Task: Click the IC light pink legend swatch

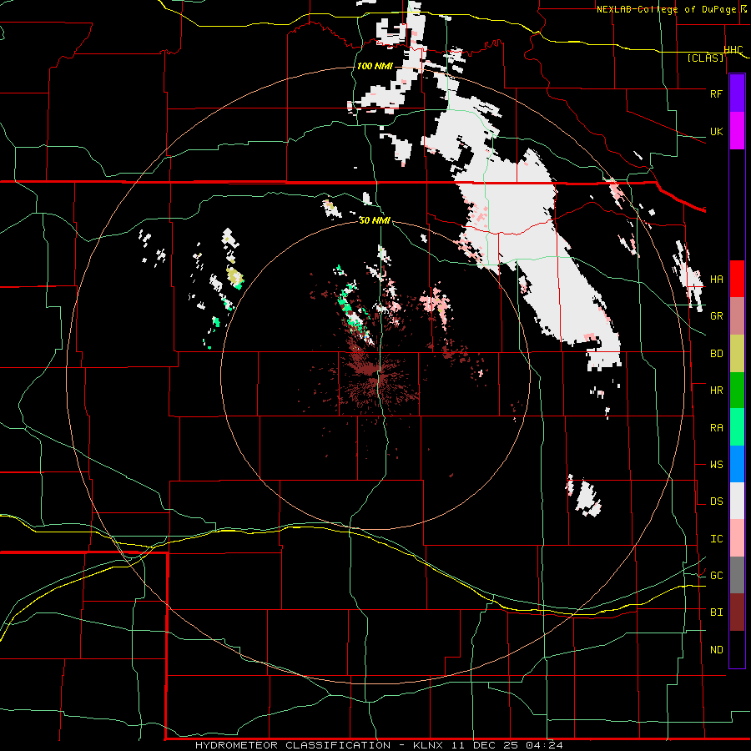Action: pyautogui.click(x=737, y=538)
